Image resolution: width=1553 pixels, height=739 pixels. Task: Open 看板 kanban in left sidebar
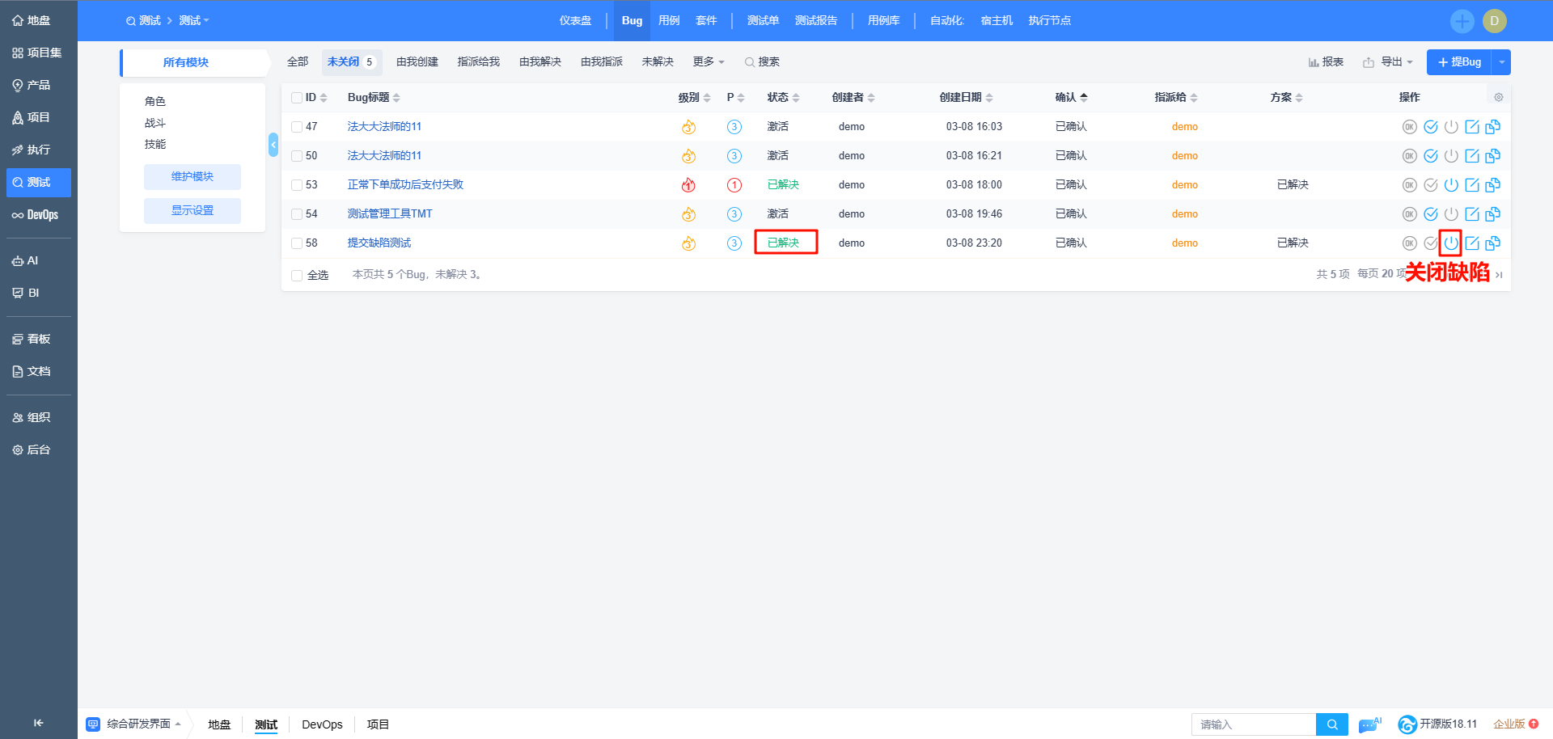coord(39,339)
